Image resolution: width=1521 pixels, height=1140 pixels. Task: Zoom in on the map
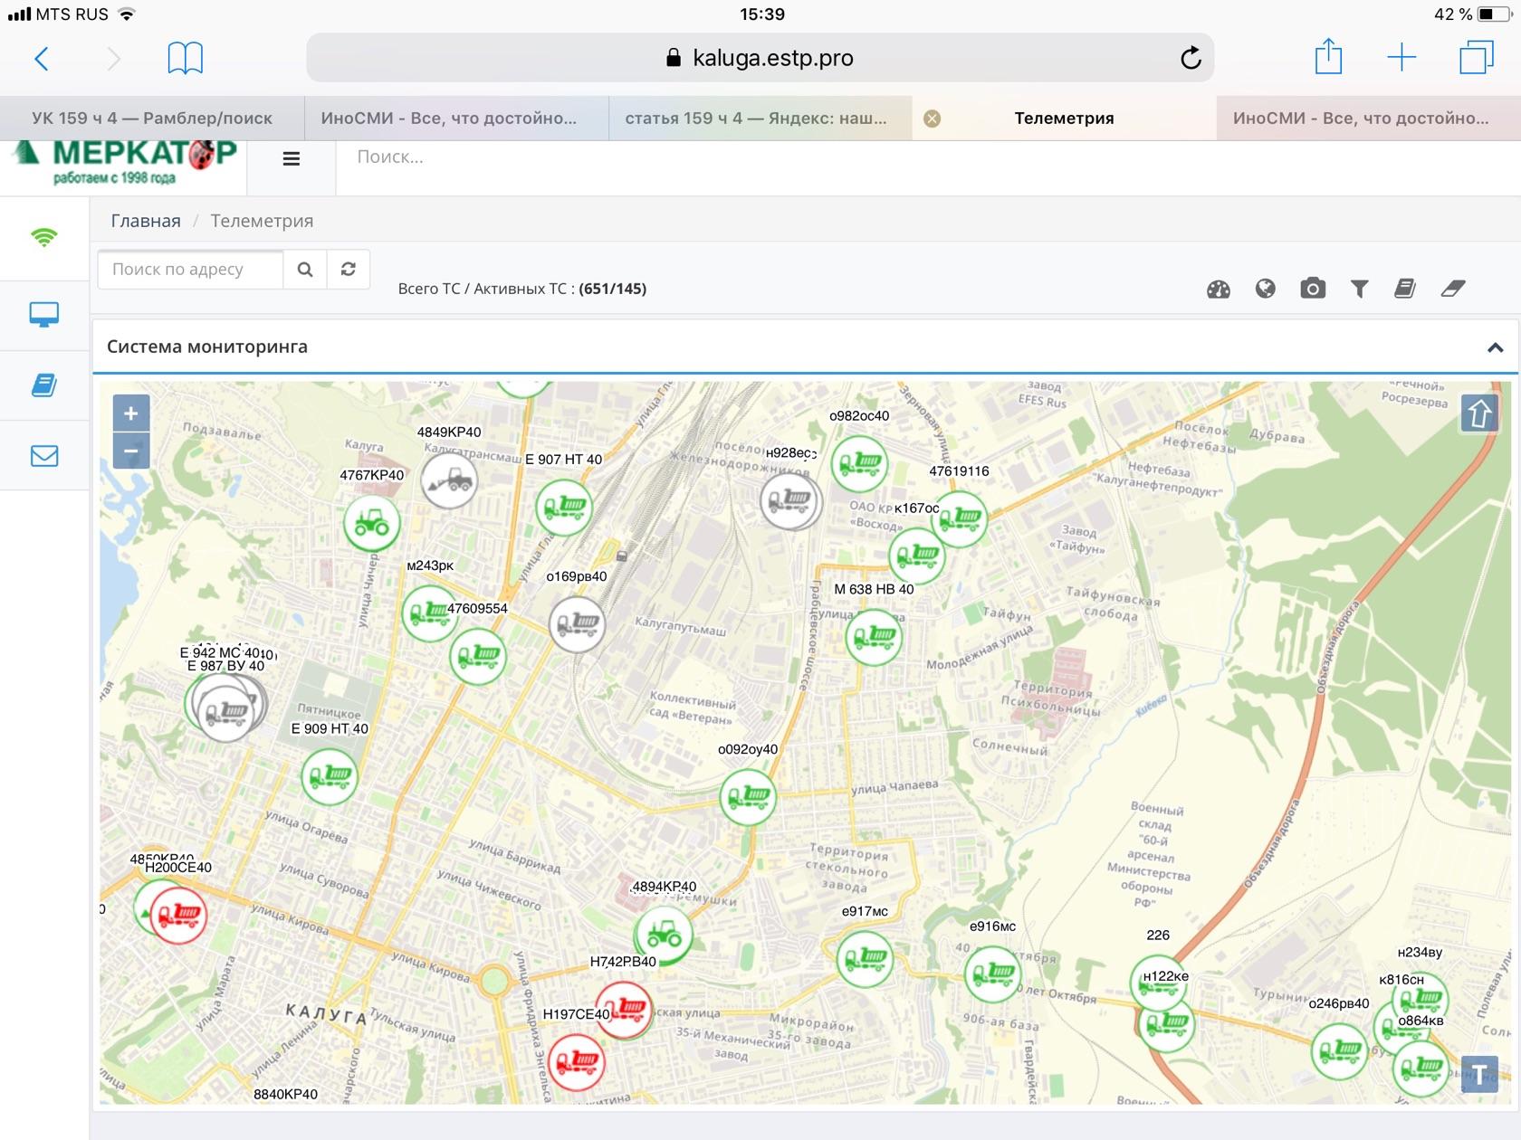click(131, 413)
